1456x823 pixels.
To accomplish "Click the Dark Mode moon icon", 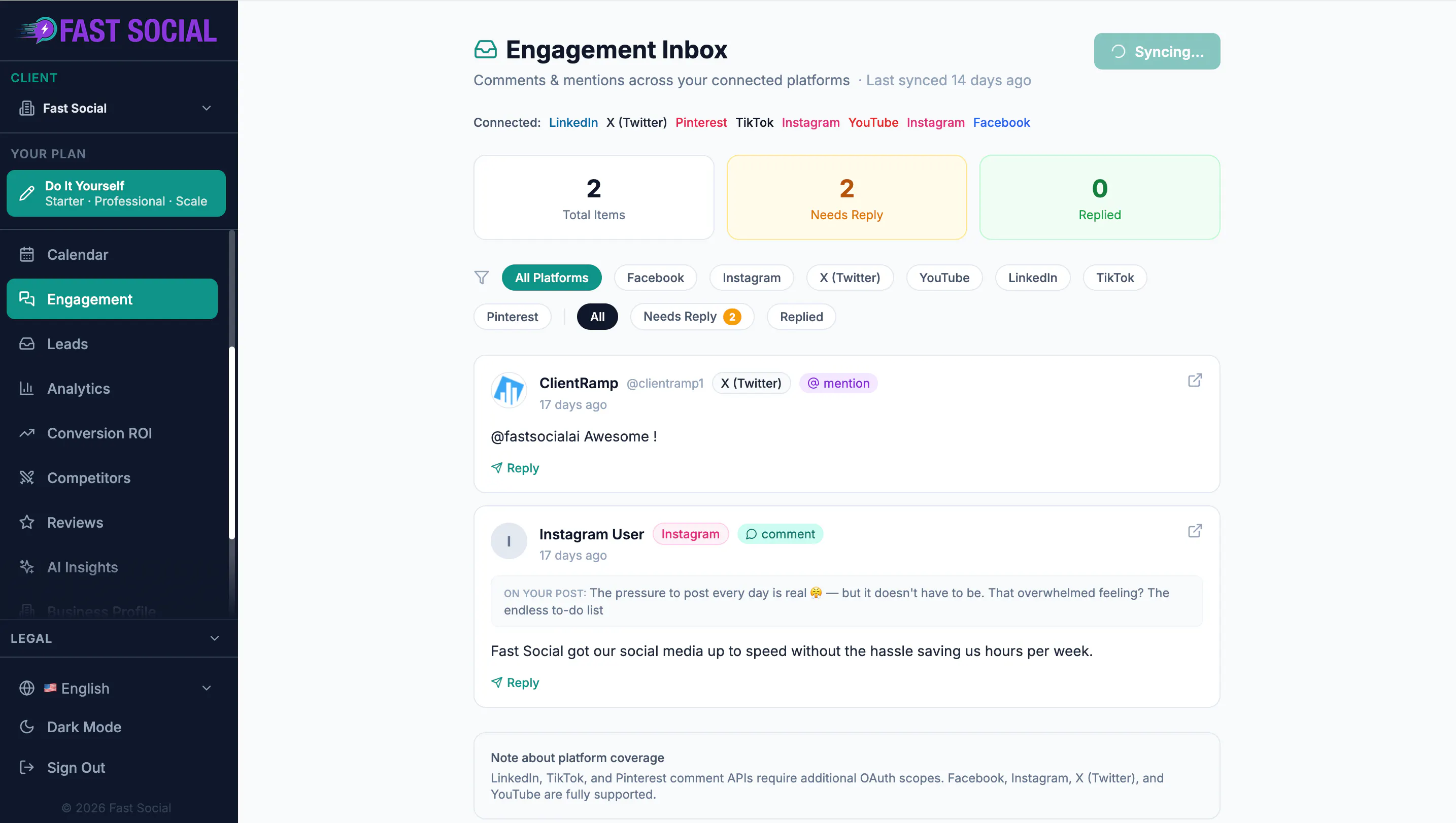I will click(x=26, y=727).
